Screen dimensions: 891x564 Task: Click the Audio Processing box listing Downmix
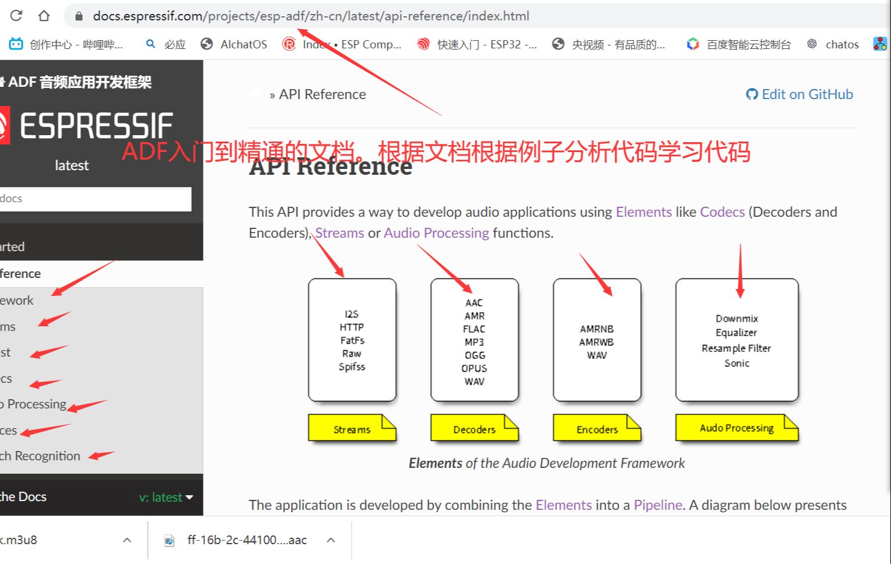point(737,340)
